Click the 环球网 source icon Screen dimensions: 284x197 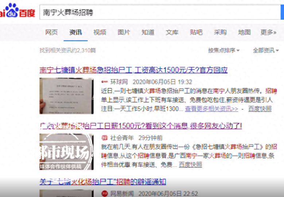105,82
